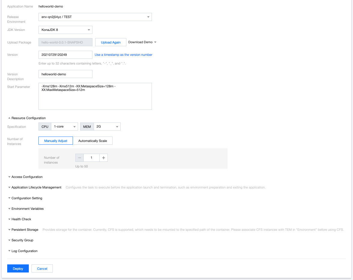Click the Start Parameter text area
The image size is (353, 280).
(x=95, y=96)
